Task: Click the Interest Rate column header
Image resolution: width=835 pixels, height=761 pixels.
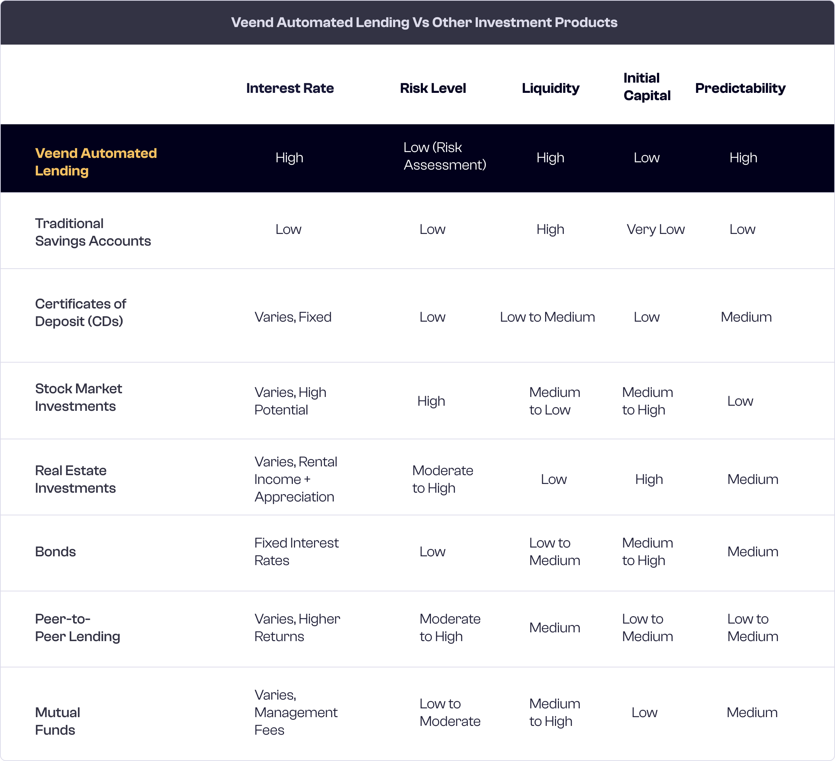Action: pyautogui.click(x=290, y=88)
